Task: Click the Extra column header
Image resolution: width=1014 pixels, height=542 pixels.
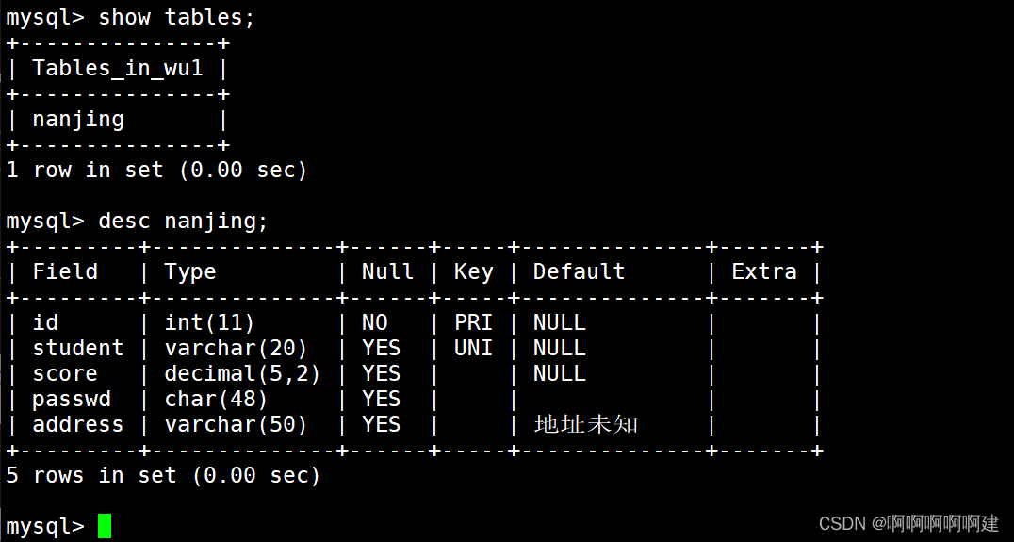Action: (x=763, y=271)
